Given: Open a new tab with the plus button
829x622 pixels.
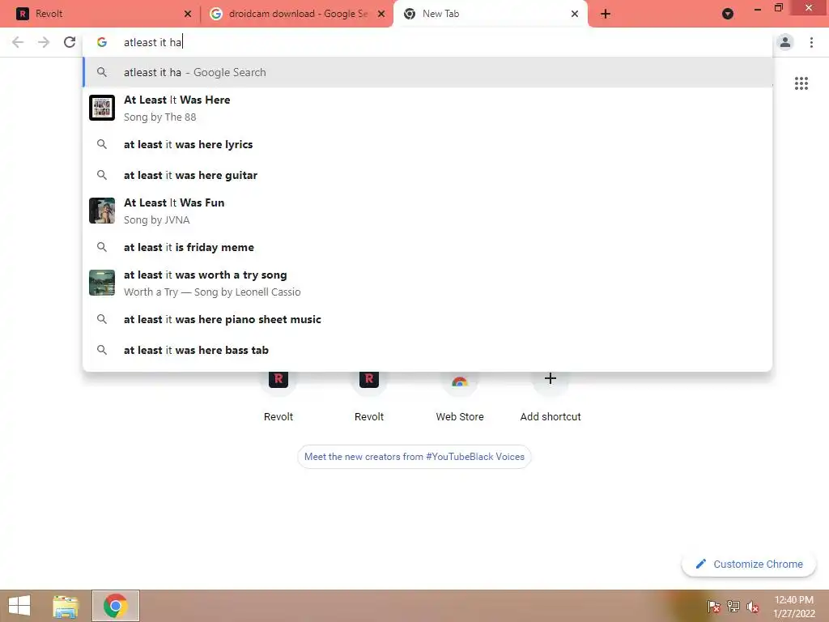Looking at the screenshot, I should (606, 14).
